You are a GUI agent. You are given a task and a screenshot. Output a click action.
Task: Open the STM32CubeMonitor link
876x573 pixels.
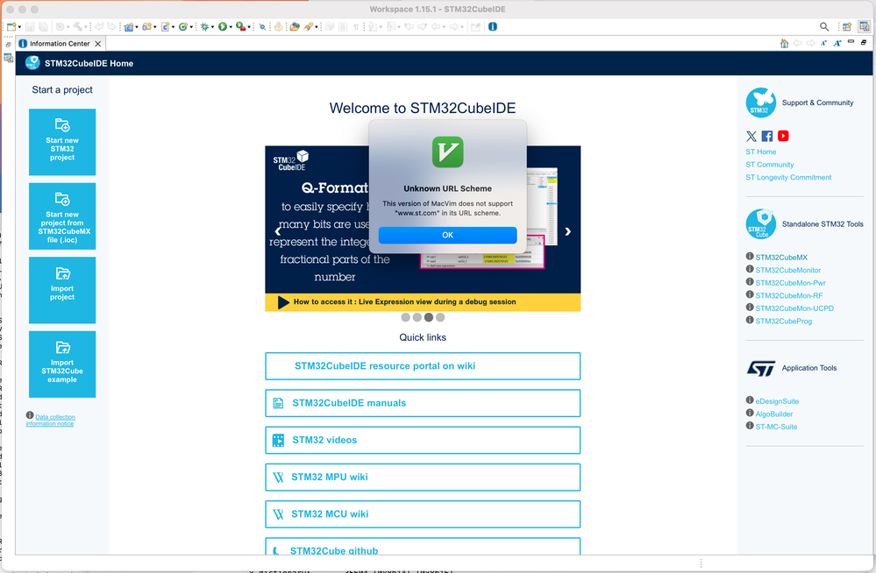(788, 271)
